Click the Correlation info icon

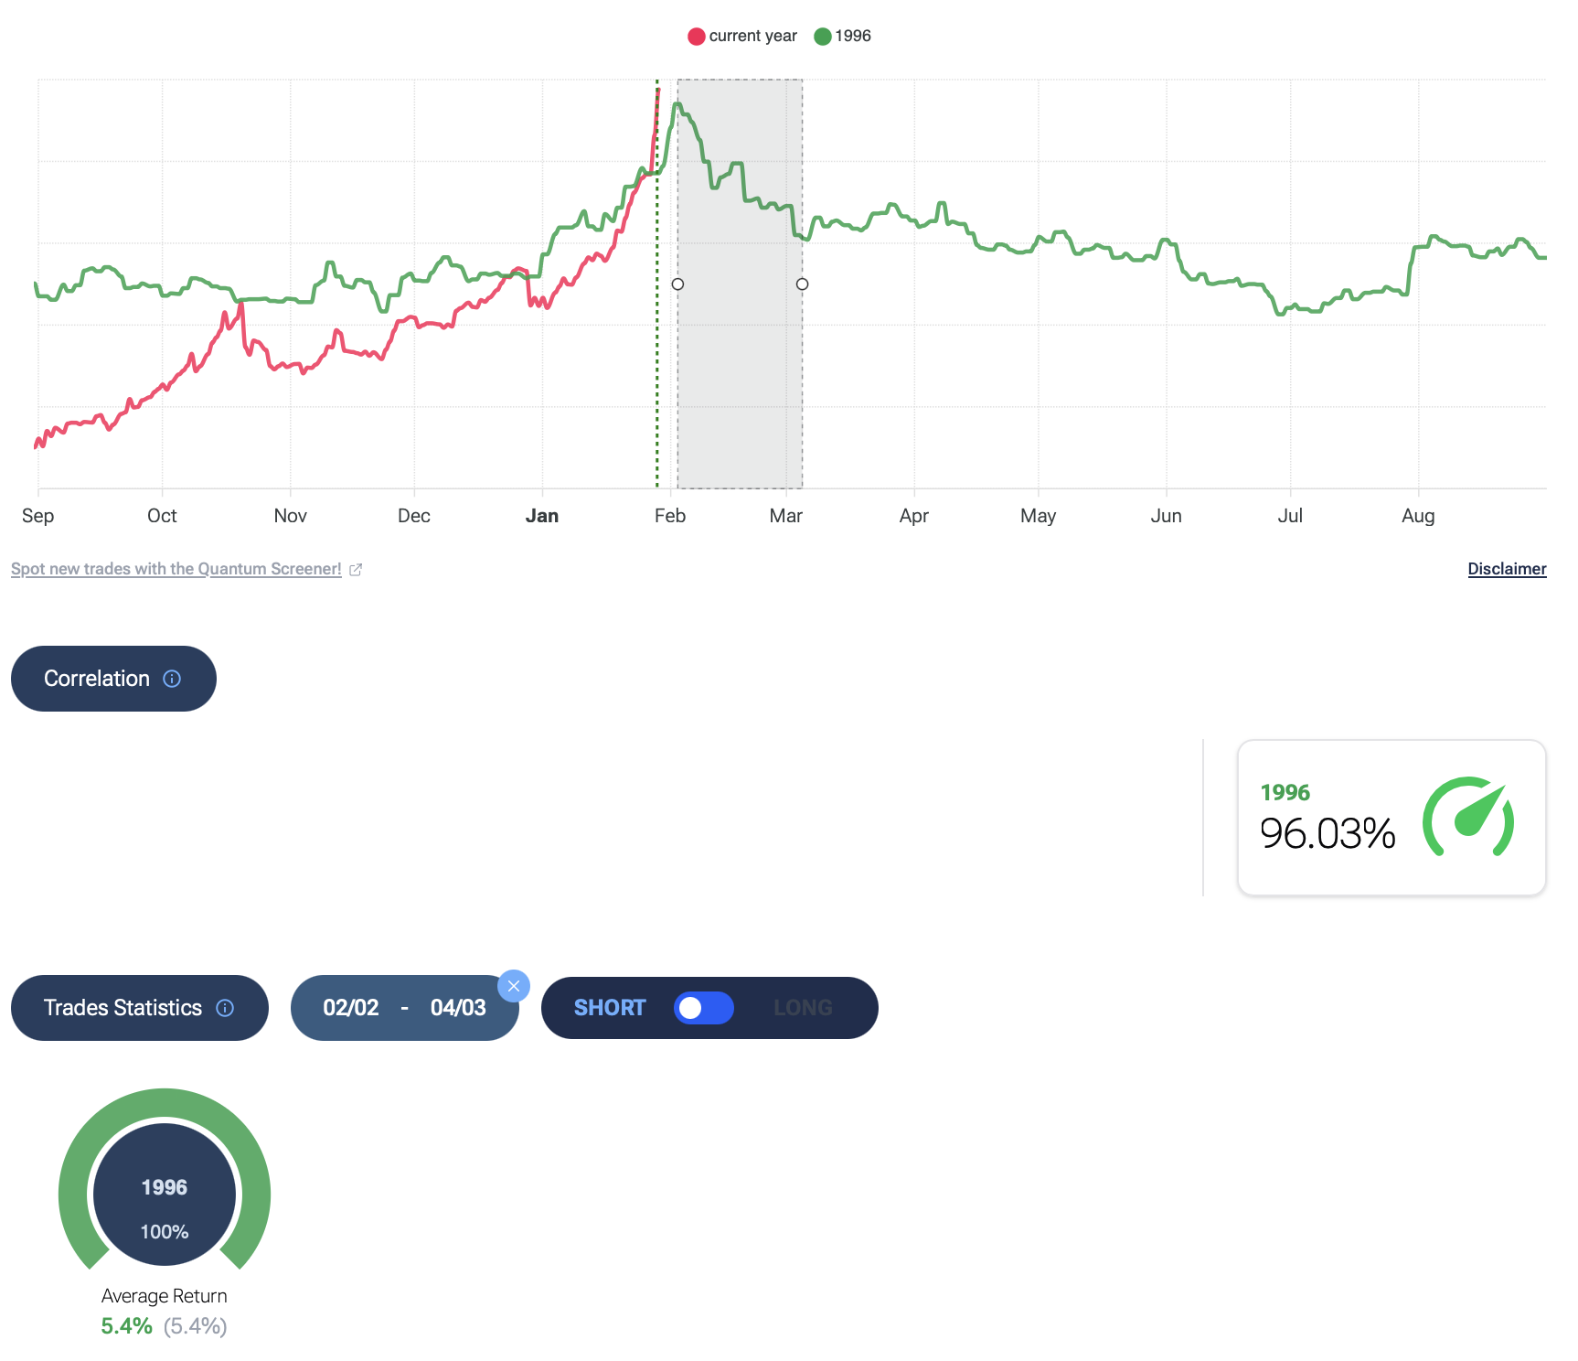(x=172, y=679)
